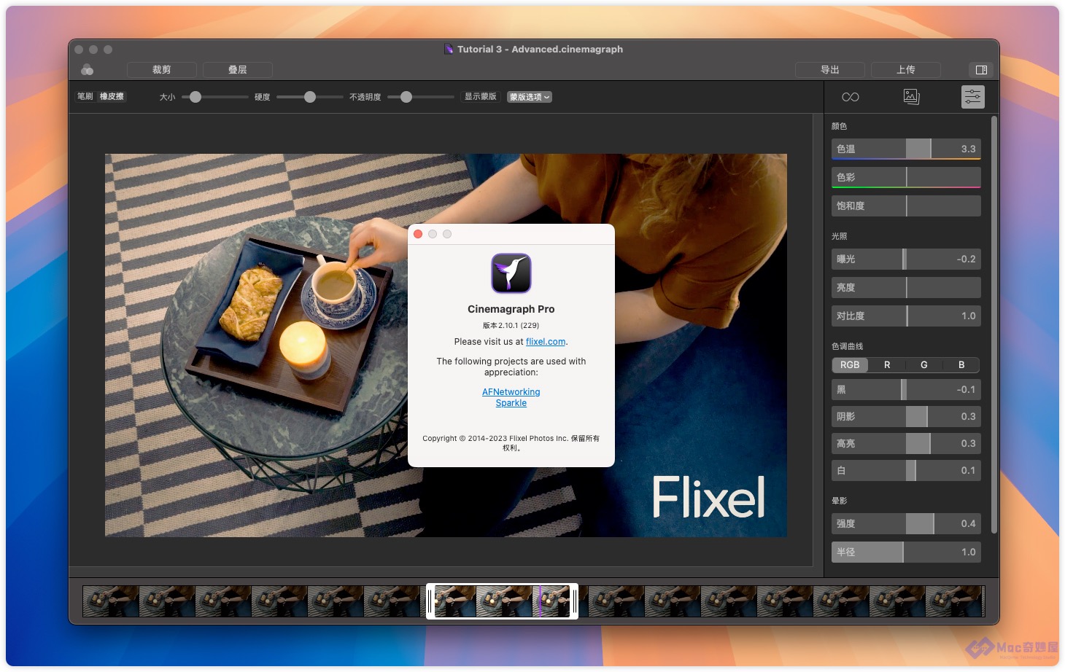Open the still image panel tab
Viewport: 1065px width, 672px height.
pos(911,97)
